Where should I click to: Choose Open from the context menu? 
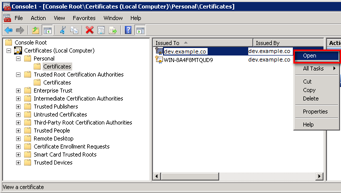316,55
